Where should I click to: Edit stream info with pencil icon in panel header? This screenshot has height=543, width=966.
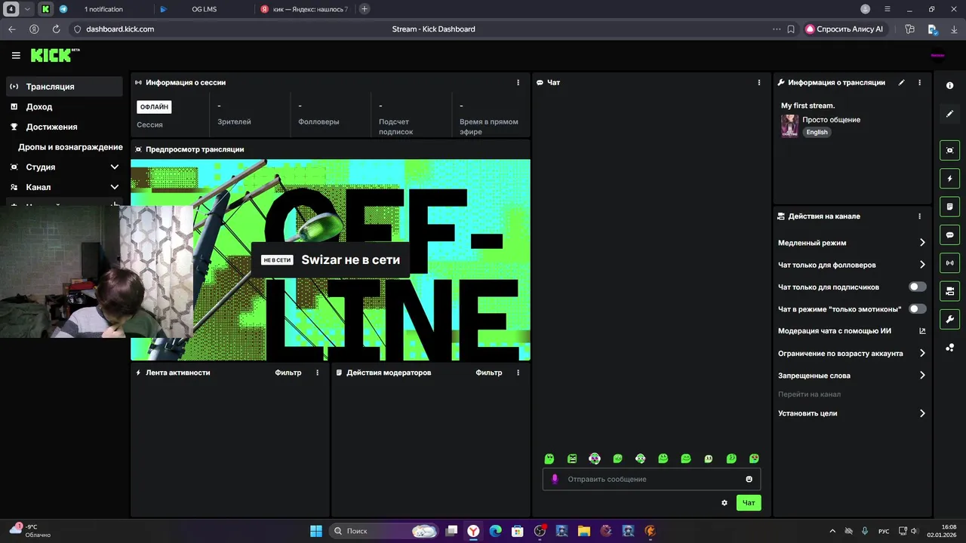pyautogui.click(x=901, y=82)
